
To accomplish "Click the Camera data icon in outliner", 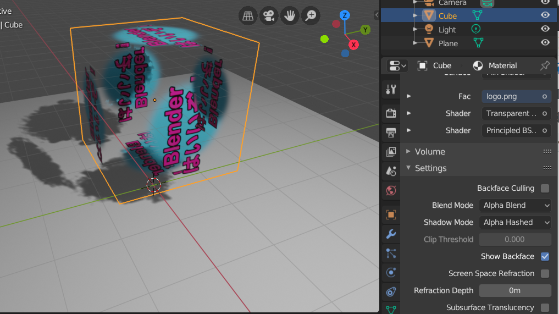I will 487,3.
